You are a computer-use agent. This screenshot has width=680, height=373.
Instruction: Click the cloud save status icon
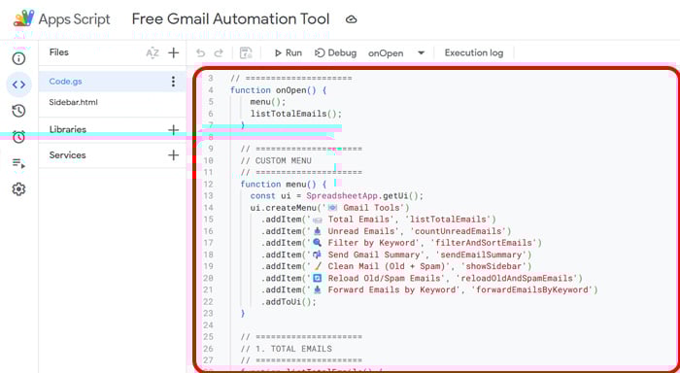tap(352, 19)
